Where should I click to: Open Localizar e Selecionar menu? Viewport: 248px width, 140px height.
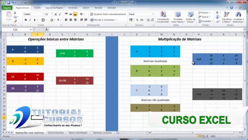[x=238, y=17]
